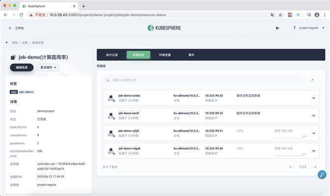Image resolution: width=330 pixels, height=196 pixels.
Task: Open the job-demo-c4gxk pod link
Action: [x=129, y=148]
